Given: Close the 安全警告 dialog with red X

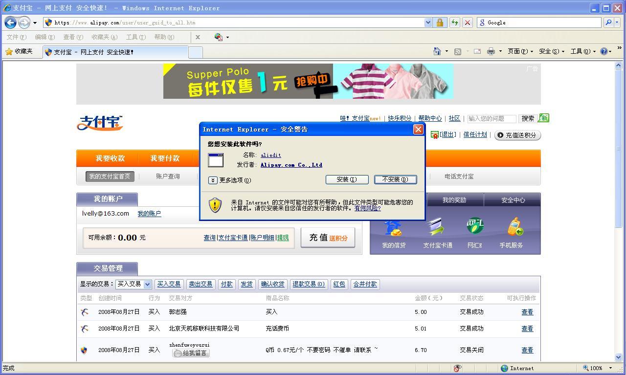Looking at the screenshot, I should [x=418, y=129].
